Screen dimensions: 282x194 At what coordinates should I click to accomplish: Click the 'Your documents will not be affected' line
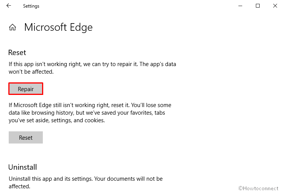[129, 178]
